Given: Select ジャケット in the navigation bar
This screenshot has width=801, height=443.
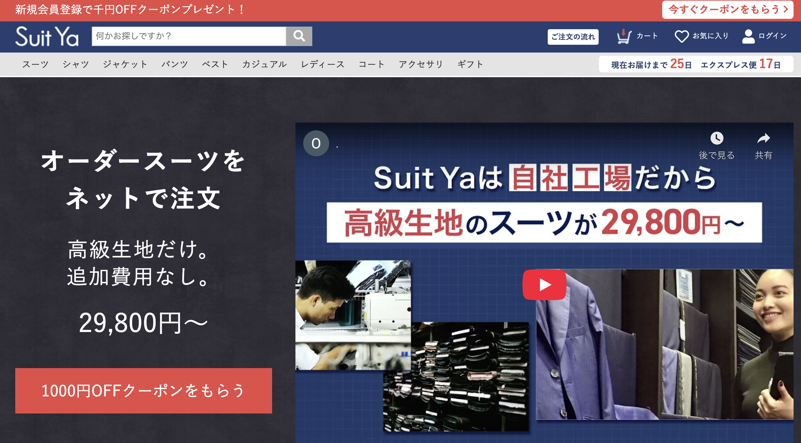Looking at the screenshot, I should click(x=125, y=64).
